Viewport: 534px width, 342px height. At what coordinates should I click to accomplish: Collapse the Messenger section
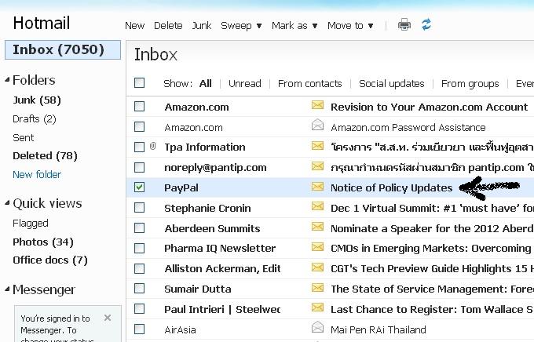pyautogui.click(x=8, y=289)
